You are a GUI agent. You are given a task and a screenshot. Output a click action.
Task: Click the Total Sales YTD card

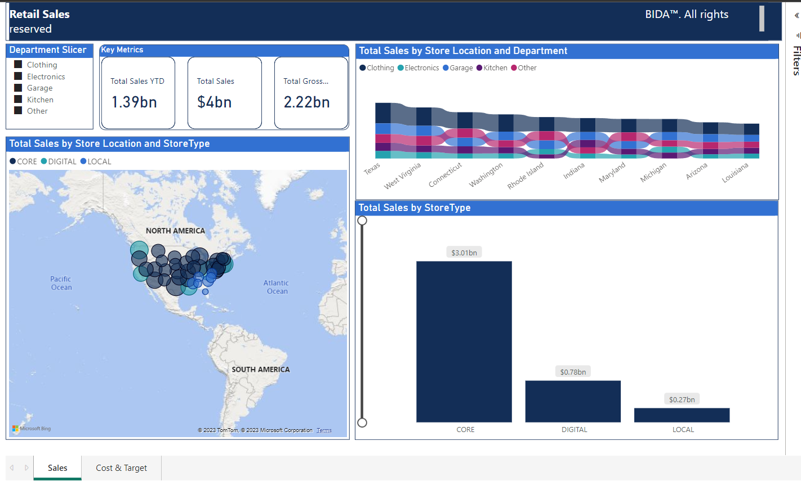click(137, 93)
